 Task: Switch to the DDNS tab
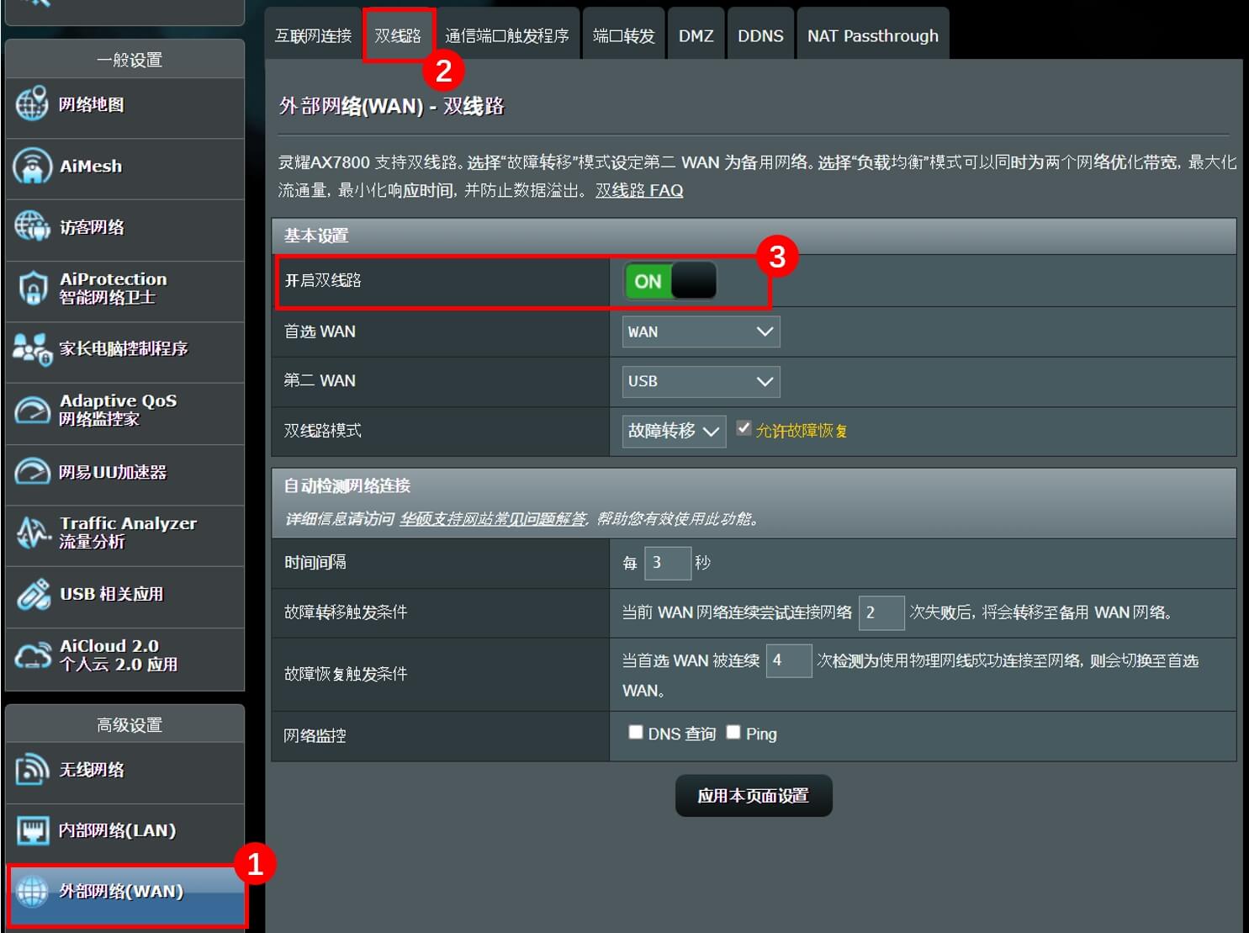pyautogui.click(x=760, y=35)
